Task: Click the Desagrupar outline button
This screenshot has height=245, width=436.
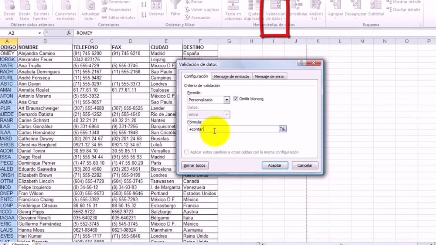Action: click(x=356, y=10)
